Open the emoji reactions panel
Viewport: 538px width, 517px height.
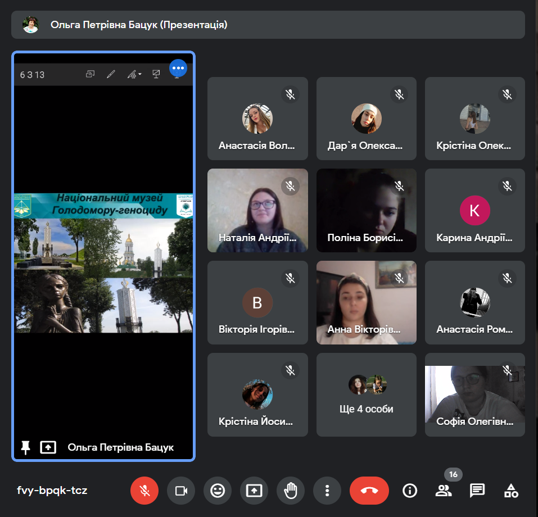217,491
